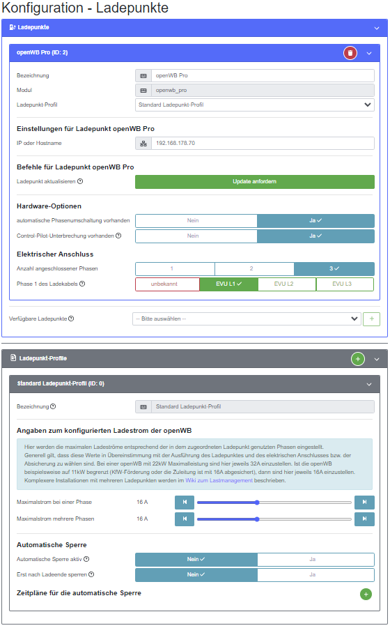Click help icon next to Automatische Sperre aktiv
Image resolution: width=390 pixels, height=628 pixels.
pos(86,559)
